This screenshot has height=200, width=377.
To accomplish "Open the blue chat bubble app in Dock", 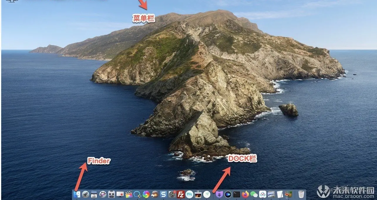I will click(x=137, y=194).
